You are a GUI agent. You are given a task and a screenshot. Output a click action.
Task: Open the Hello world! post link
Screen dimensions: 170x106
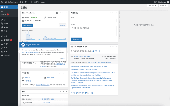click(x=46, y=103)
